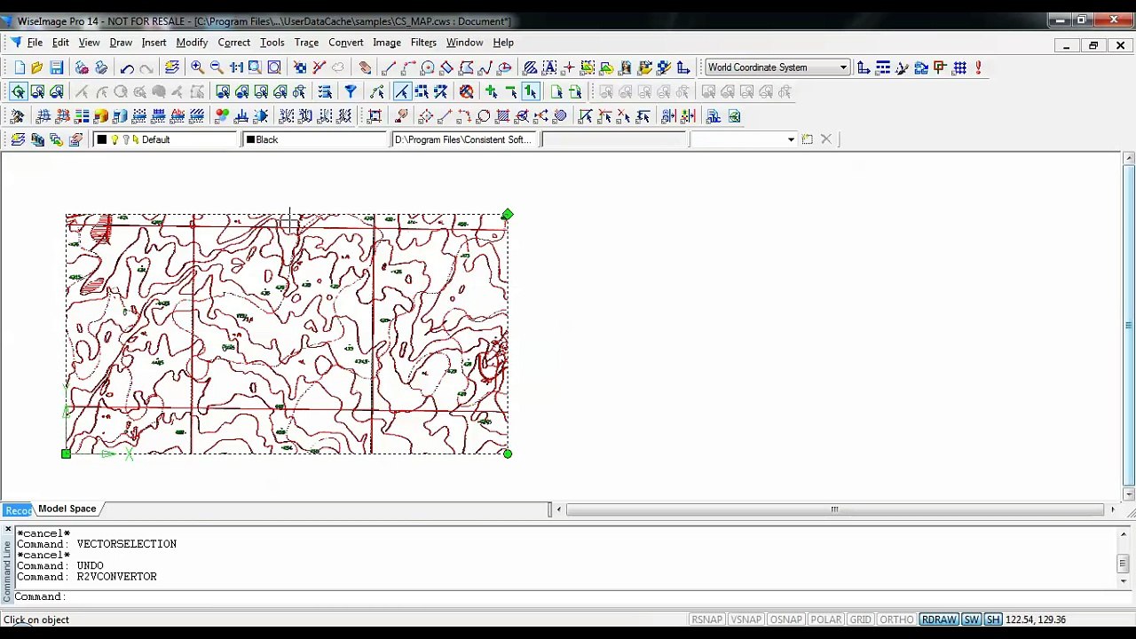Click the Command input line
Screen dimensions: 1136x639
568,596
